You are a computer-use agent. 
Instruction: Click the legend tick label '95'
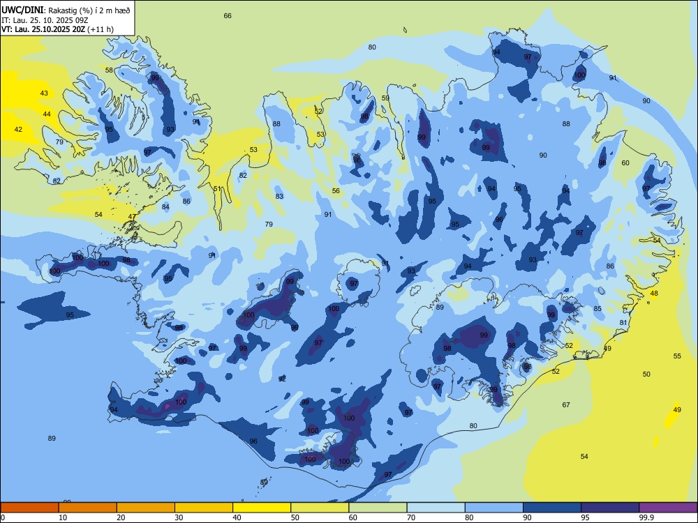pyautogui.click(x=586, y=517)
